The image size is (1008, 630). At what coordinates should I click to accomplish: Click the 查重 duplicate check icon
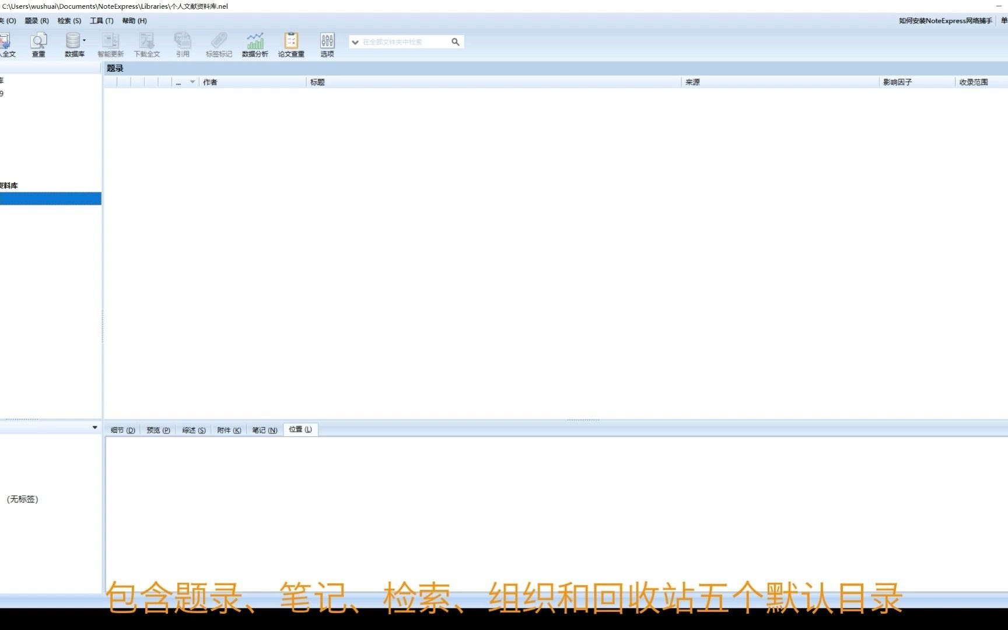[38, 45]
